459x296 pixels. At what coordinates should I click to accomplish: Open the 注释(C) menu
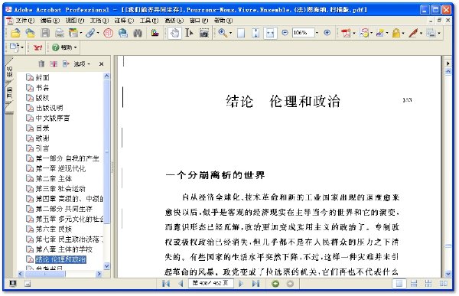[x=124, y=21]
